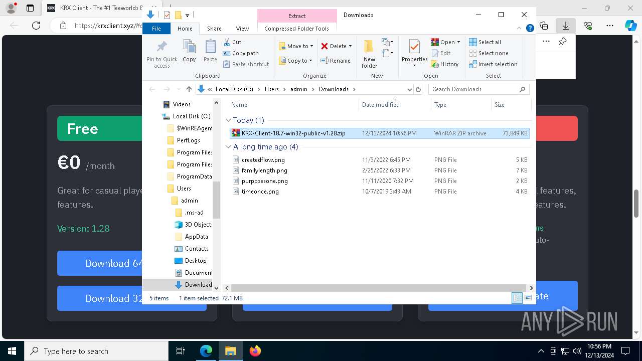
Task: Refresh the Edge browser page
Action: (x=36, y=26)
